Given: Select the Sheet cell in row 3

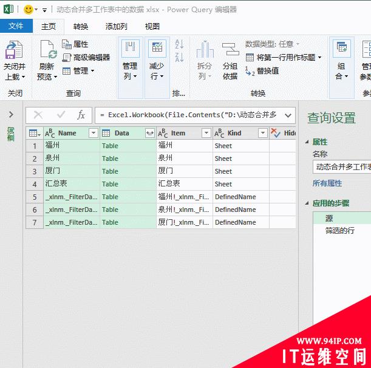Looking at the screenshot, I should click(x=241, y=171).
